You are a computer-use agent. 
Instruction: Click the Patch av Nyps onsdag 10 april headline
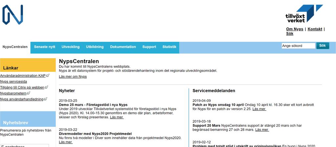click(x=218, y=105)
